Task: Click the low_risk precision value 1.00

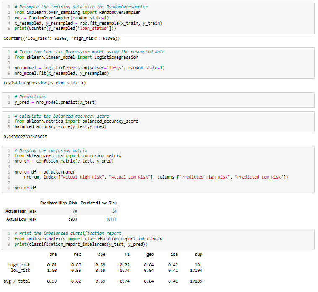Action: click(x=52, y=271)
